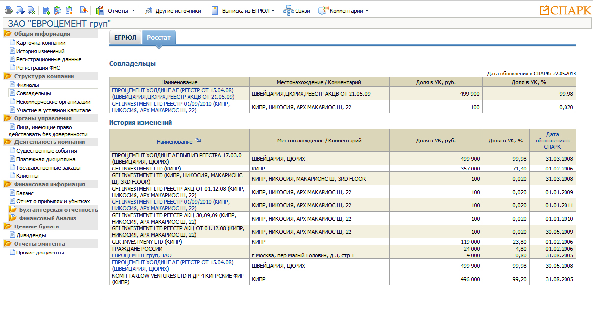
Task: Click the folder icon next to Ценные бумаги
Action: click(8, 226)
